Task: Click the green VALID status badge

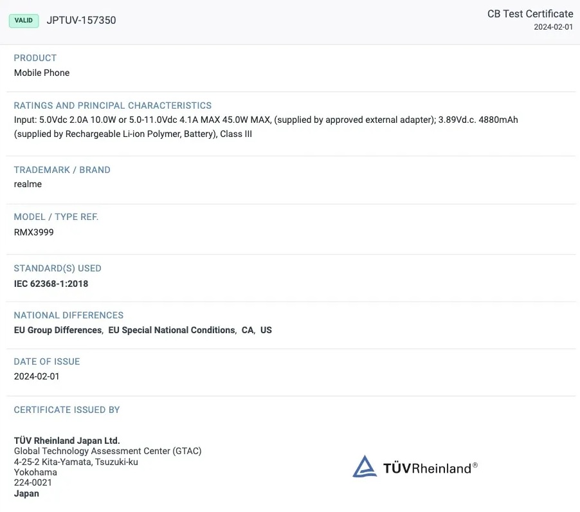Action: [24, 21]
